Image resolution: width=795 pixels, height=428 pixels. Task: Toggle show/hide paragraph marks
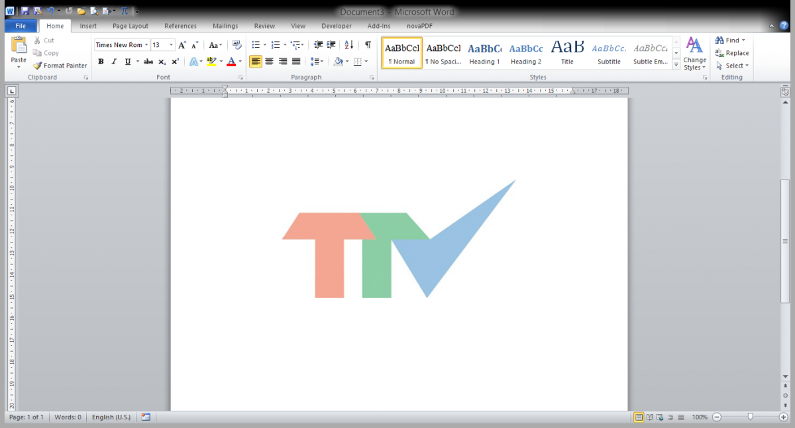368,45
